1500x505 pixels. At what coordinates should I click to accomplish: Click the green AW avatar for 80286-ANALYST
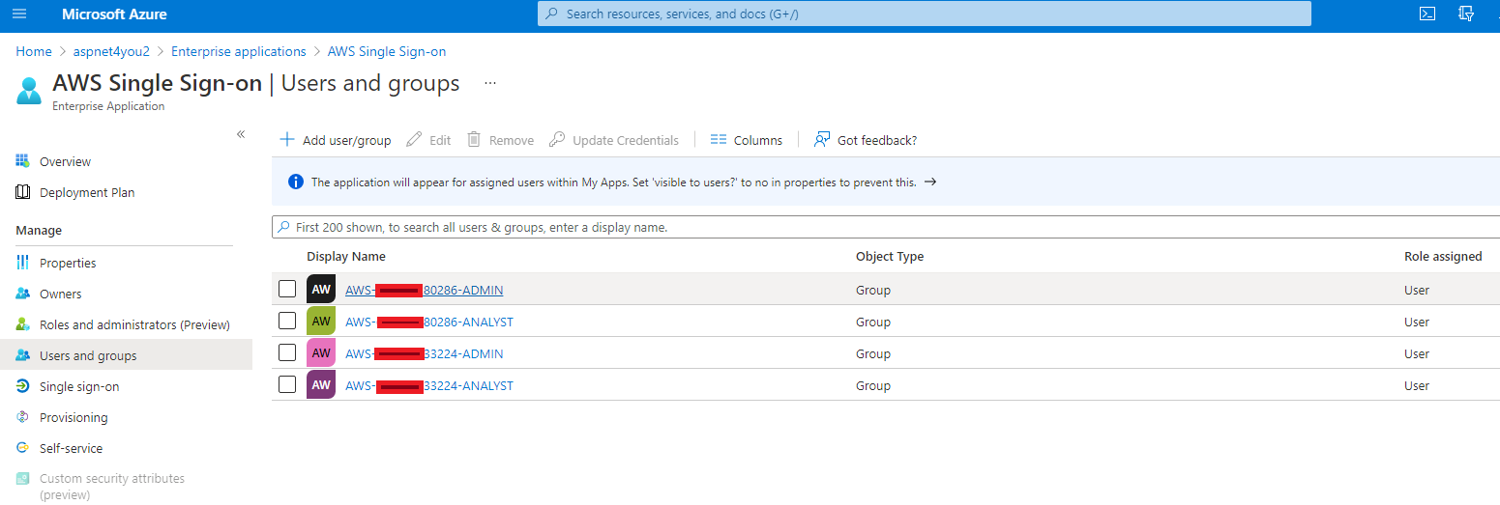(x=321, y=321)
